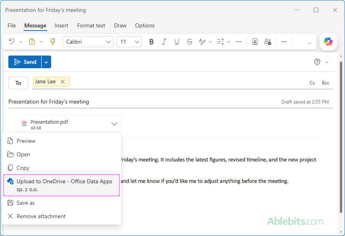Select Remove attachment menu item

pos(61,216)
